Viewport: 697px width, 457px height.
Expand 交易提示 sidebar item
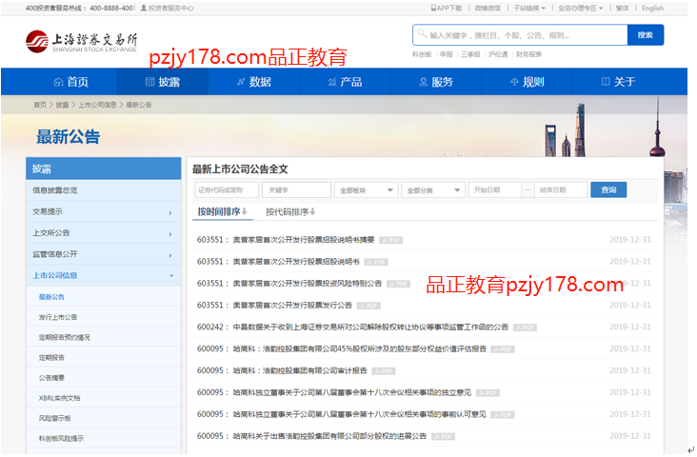[170, 213]
